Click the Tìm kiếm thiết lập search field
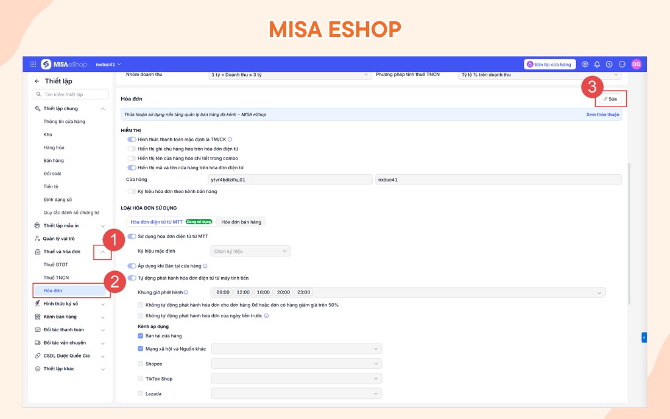The height and width of the screenshot is (419, 670). coord(70,94)
